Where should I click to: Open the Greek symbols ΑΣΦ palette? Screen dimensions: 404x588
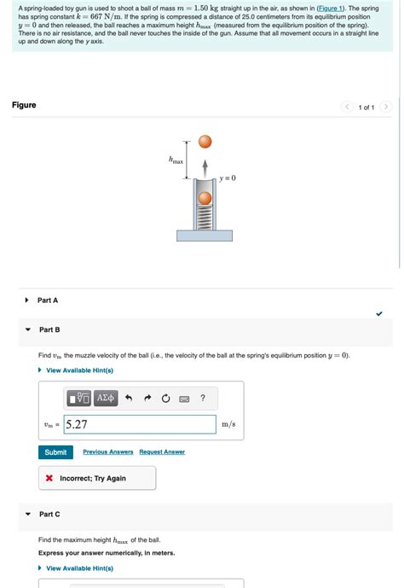click(x=106, y=398)
